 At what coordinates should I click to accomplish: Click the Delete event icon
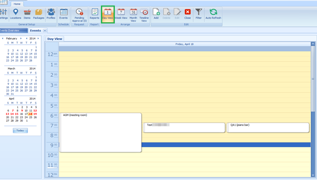tap(166, 14)
